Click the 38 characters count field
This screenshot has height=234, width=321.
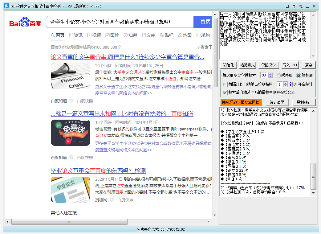pos(264,75)
